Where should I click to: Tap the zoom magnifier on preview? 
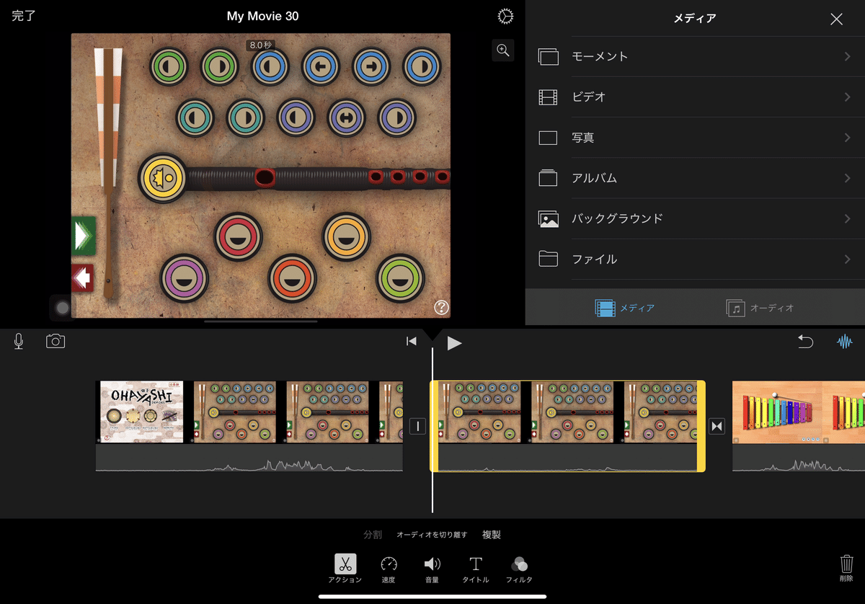[x=503, y=50]
